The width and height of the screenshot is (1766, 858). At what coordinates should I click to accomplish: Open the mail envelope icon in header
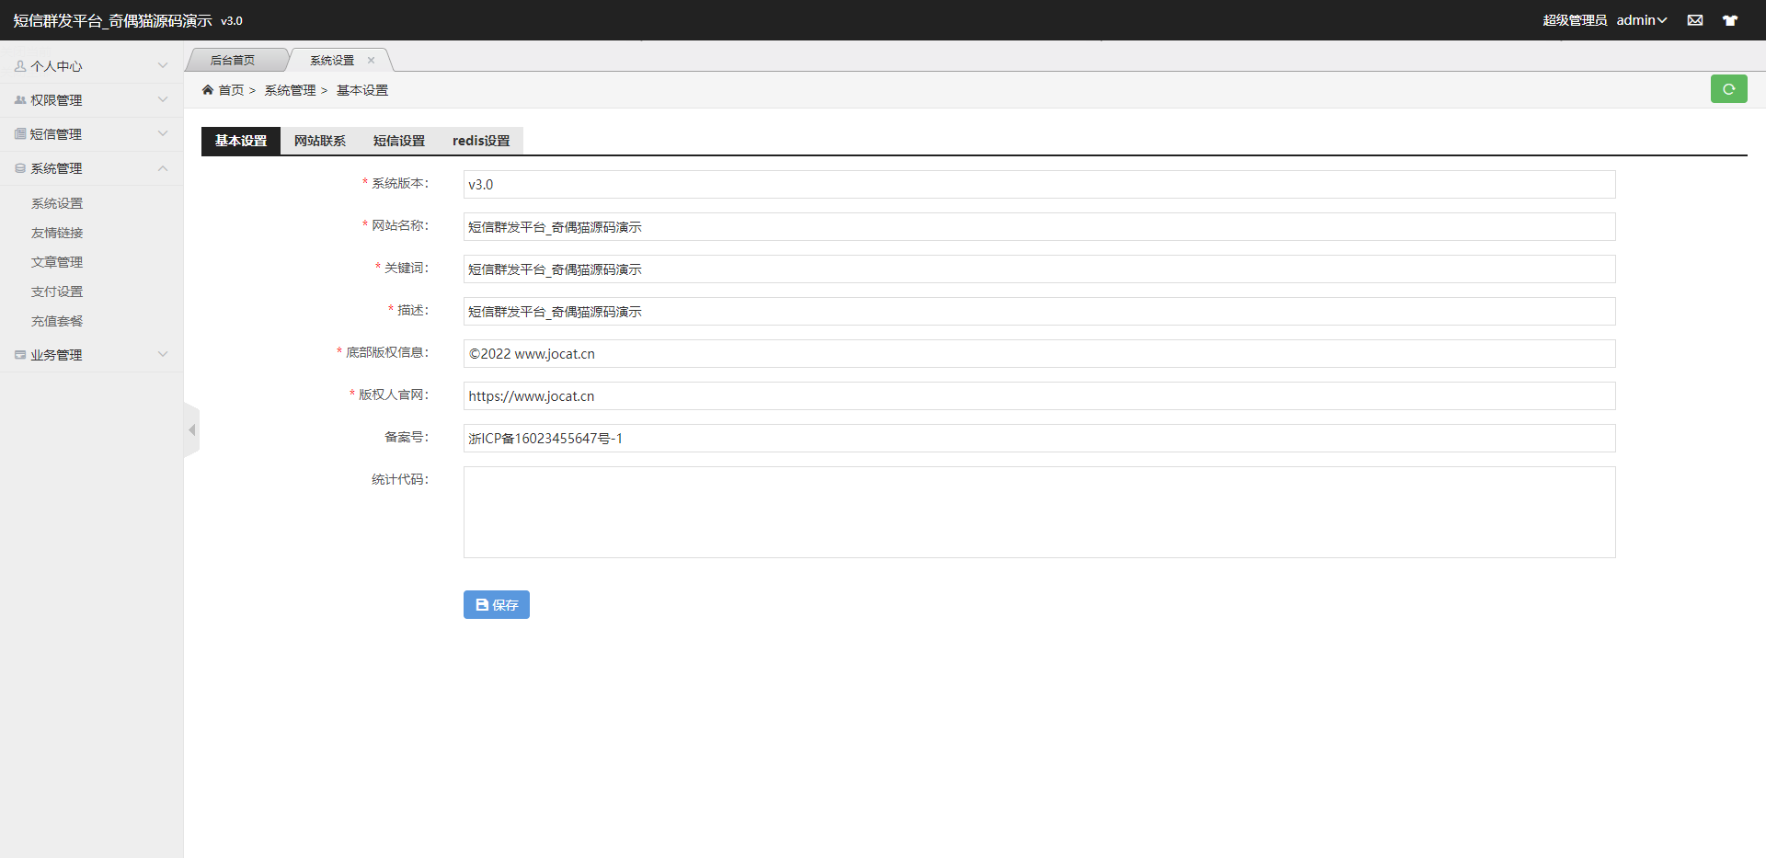click(x=1694, y=20)
